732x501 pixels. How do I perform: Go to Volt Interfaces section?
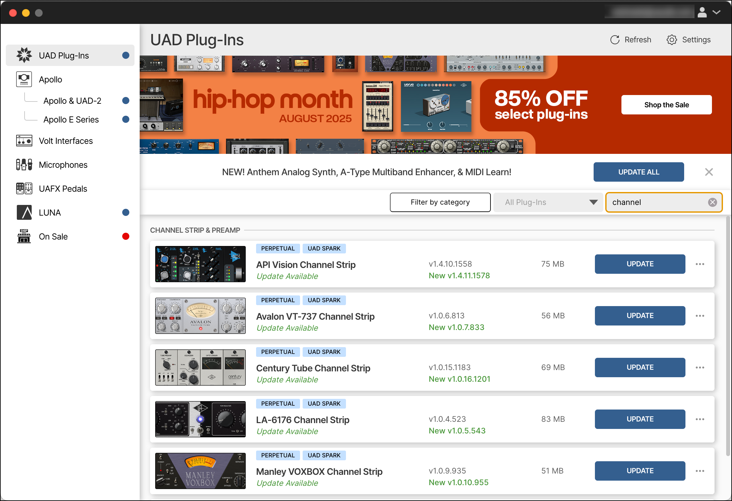70,141
